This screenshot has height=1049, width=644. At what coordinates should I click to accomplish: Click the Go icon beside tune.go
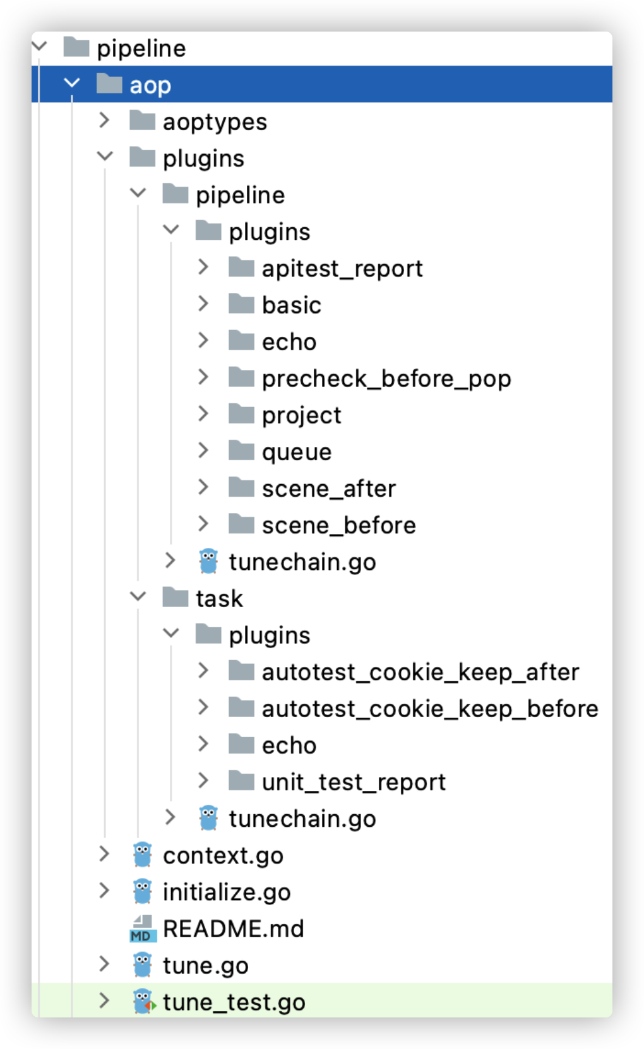(142, 965)
